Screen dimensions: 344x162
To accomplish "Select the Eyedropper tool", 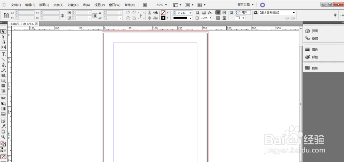I will [3, 126].
